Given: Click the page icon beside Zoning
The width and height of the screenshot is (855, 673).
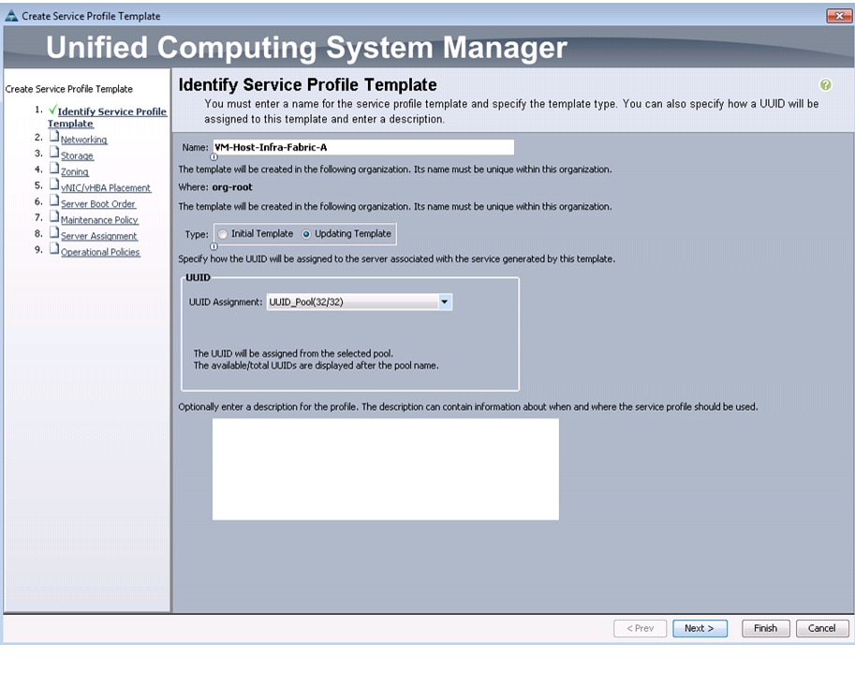Looking at the screenshot, I should click(54, 168).
